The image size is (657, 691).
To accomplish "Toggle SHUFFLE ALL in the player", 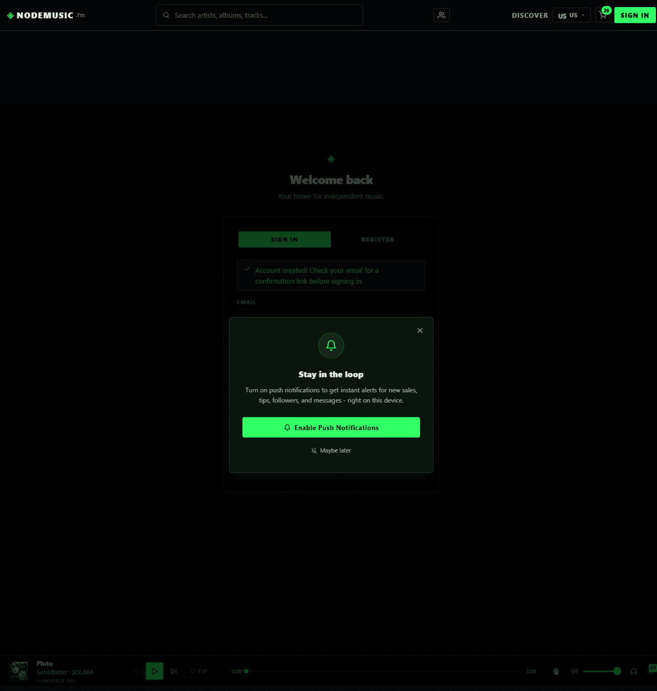I will 56,681.
